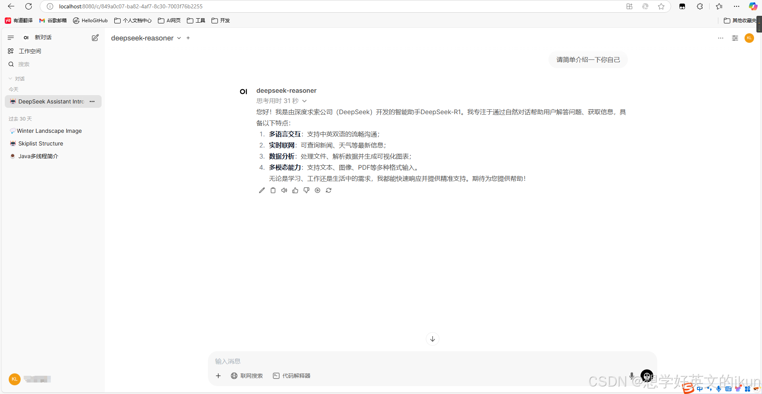The height and width of the screenshot is (394, 762).
Task: Continue the response generation
Action: click(317, 190)
